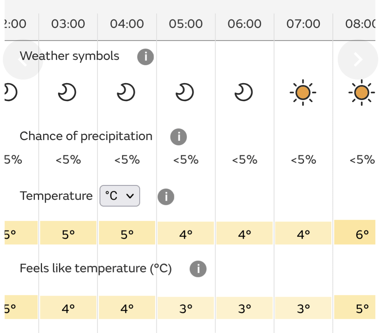Click the 4° feels like cell at 03:00
Image resolution: width=380 pixels, height=333 pixels.
coord(68,307)
